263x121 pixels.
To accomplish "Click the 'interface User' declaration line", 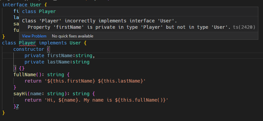I will tap(24, 5).
